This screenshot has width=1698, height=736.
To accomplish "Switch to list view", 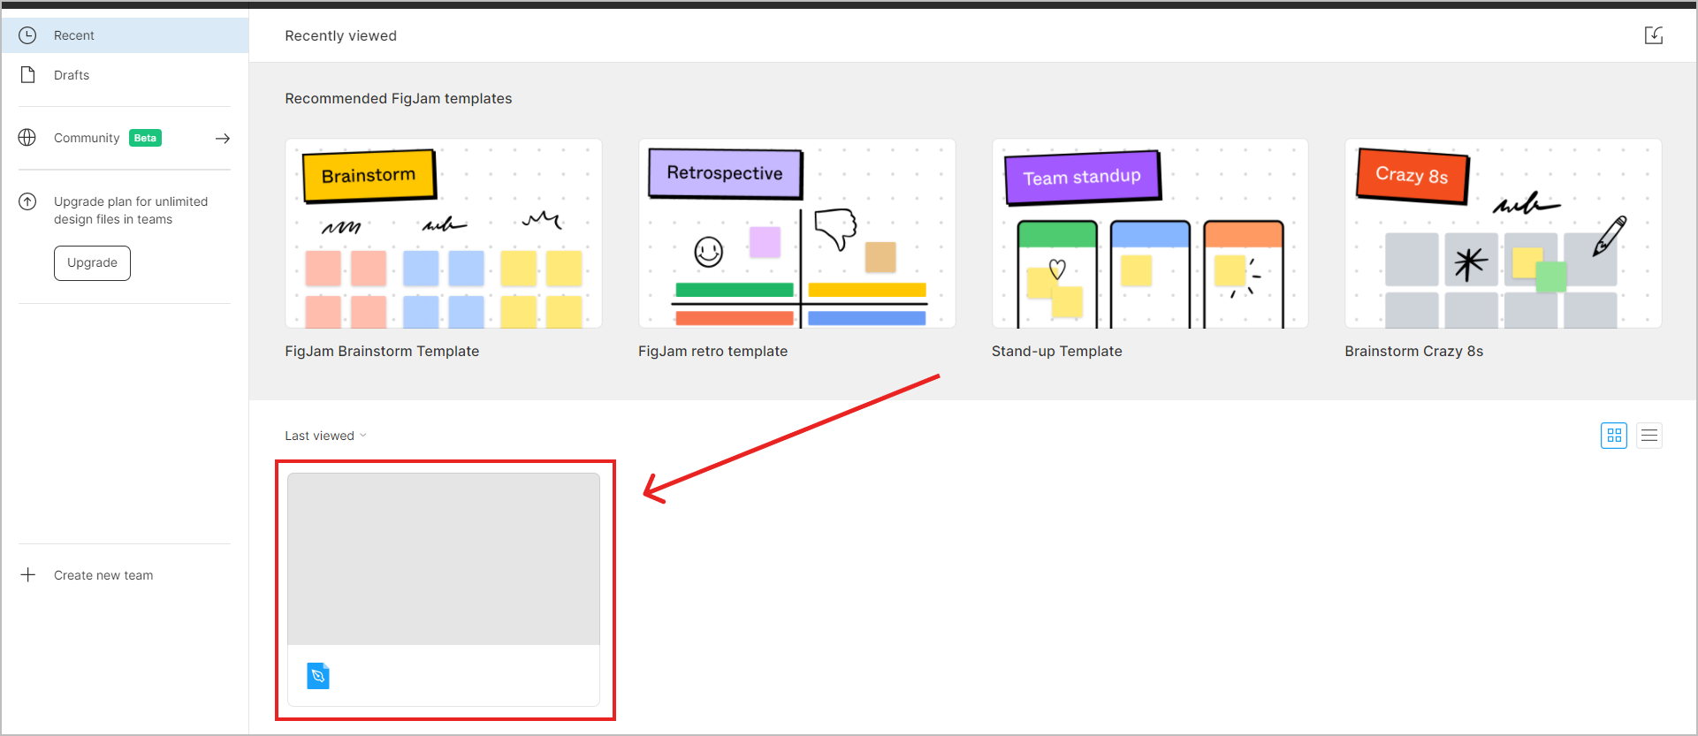I will coord(1649,436).
